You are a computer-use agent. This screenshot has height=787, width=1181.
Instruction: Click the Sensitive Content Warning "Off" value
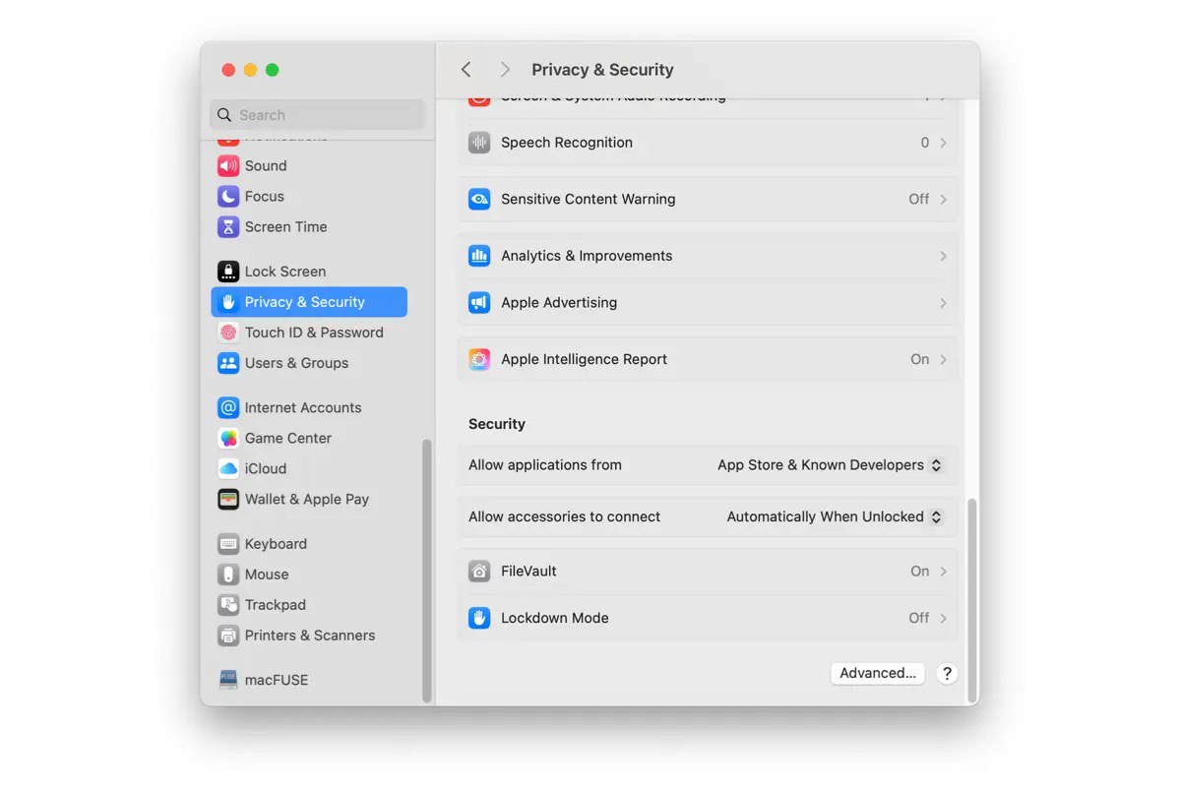click(918, 199)
